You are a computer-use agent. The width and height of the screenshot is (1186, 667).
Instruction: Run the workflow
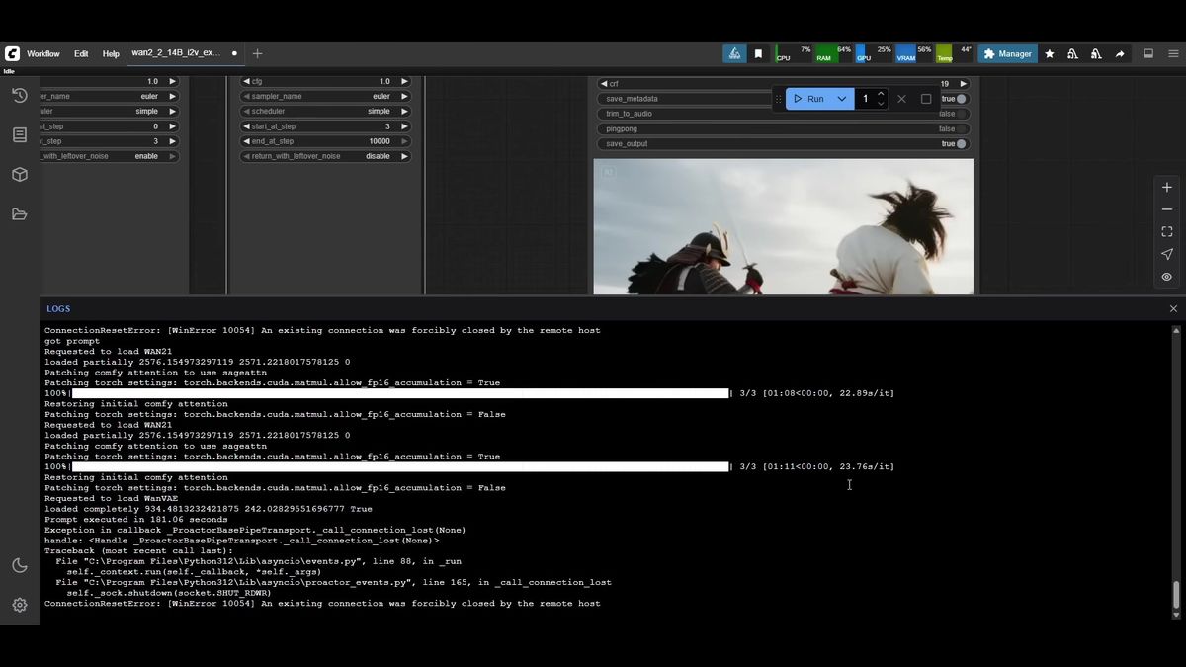808,99
